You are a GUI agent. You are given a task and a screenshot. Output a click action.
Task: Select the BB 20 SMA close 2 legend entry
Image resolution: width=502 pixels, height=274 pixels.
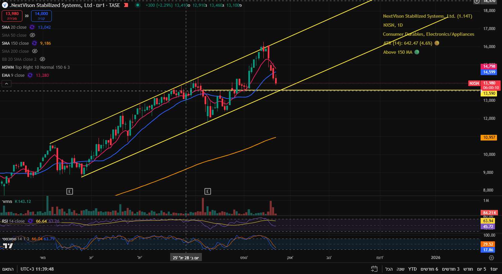(x=19, y=59)
